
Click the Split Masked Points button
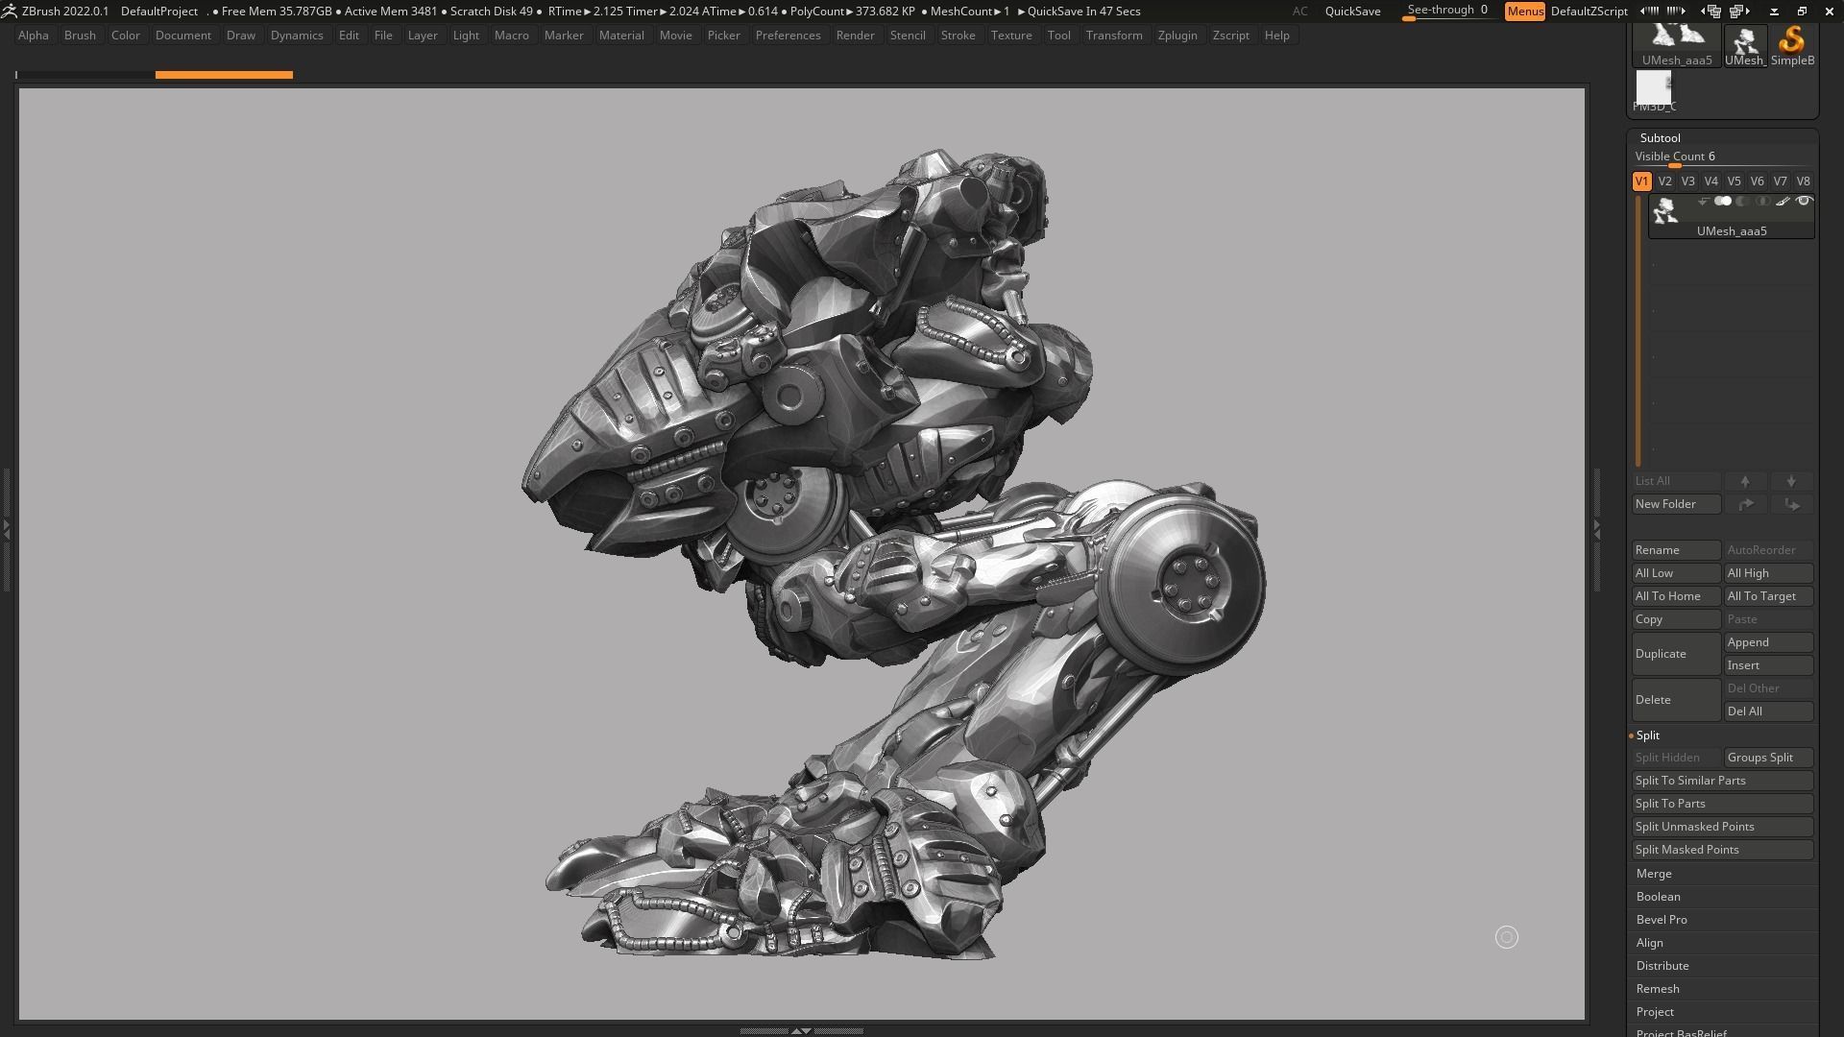[1722, 850]
